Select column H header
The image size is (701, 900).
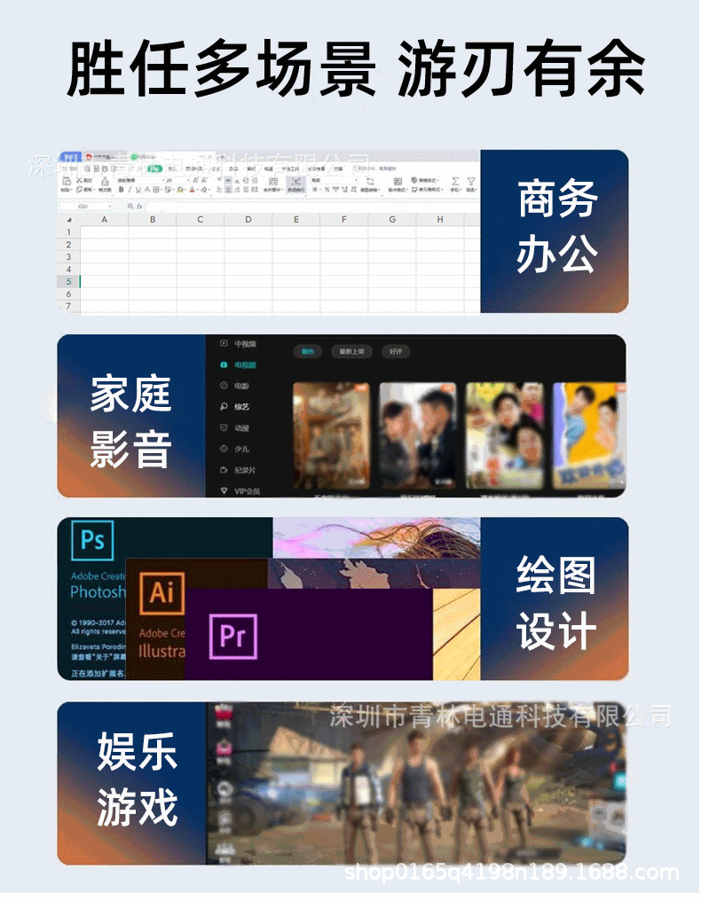click(x=440, y=219)
